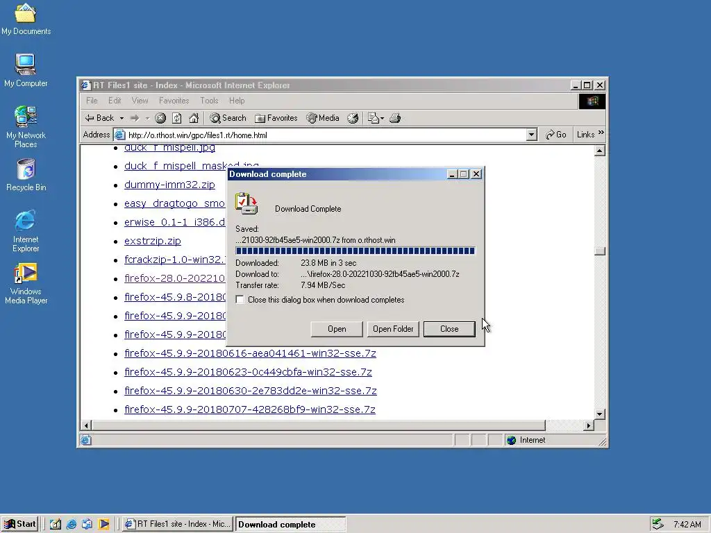This screenshot has height=533, width=711.
Task: Open the Back button history dropdown
Action: (122, 118)
